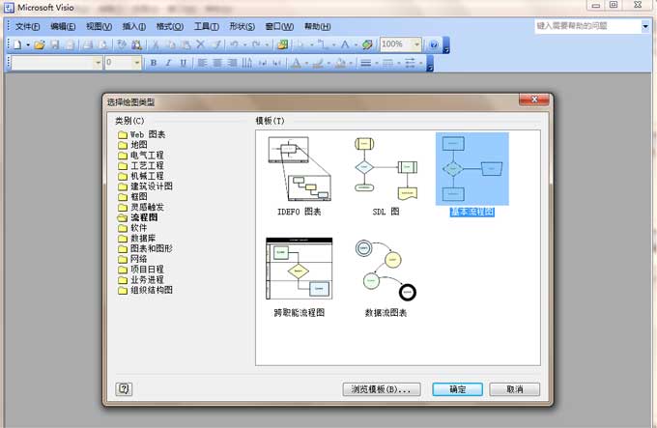Screen dimensions: 657x428
Task: Select the 组织结构图 category folder
Action: (151, 290)
